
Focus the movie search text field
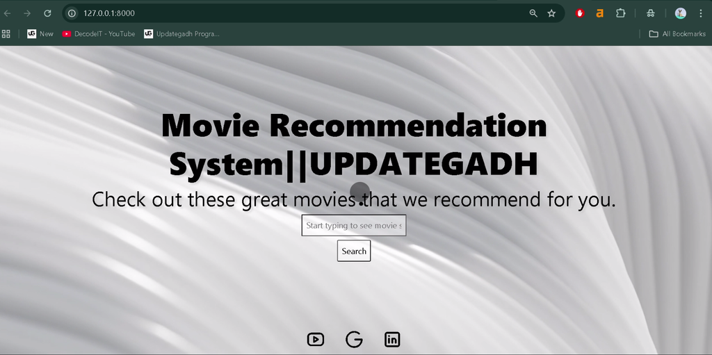coord(354,225)
